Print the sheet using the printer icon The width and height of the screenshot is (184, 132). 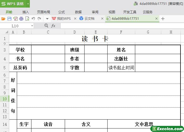21,19
